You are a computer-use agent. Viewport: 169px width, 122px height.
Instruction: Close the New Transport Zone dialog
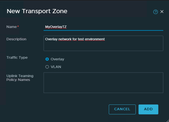[162, 12]
